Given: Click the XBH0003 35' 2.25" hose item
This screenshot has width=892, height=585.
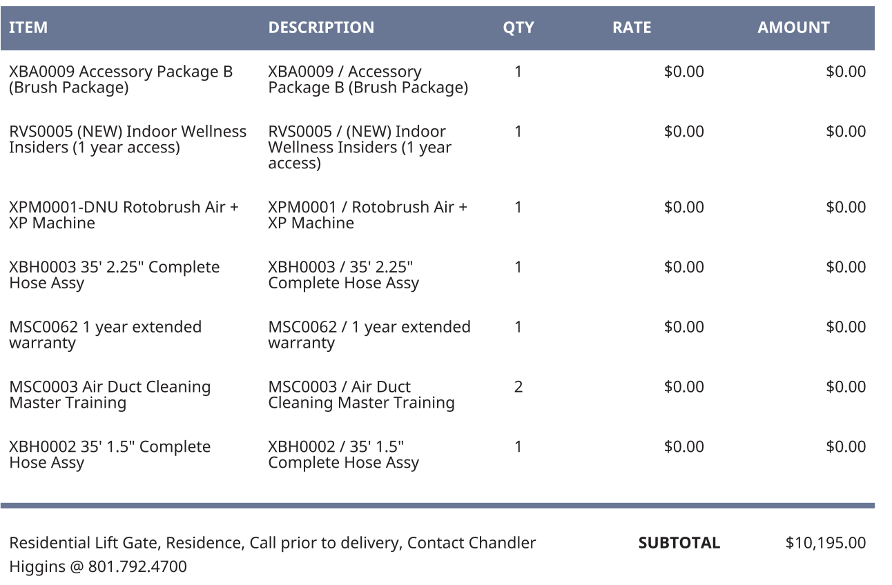Looking at the screenshot, I should [x=114, y=275].
